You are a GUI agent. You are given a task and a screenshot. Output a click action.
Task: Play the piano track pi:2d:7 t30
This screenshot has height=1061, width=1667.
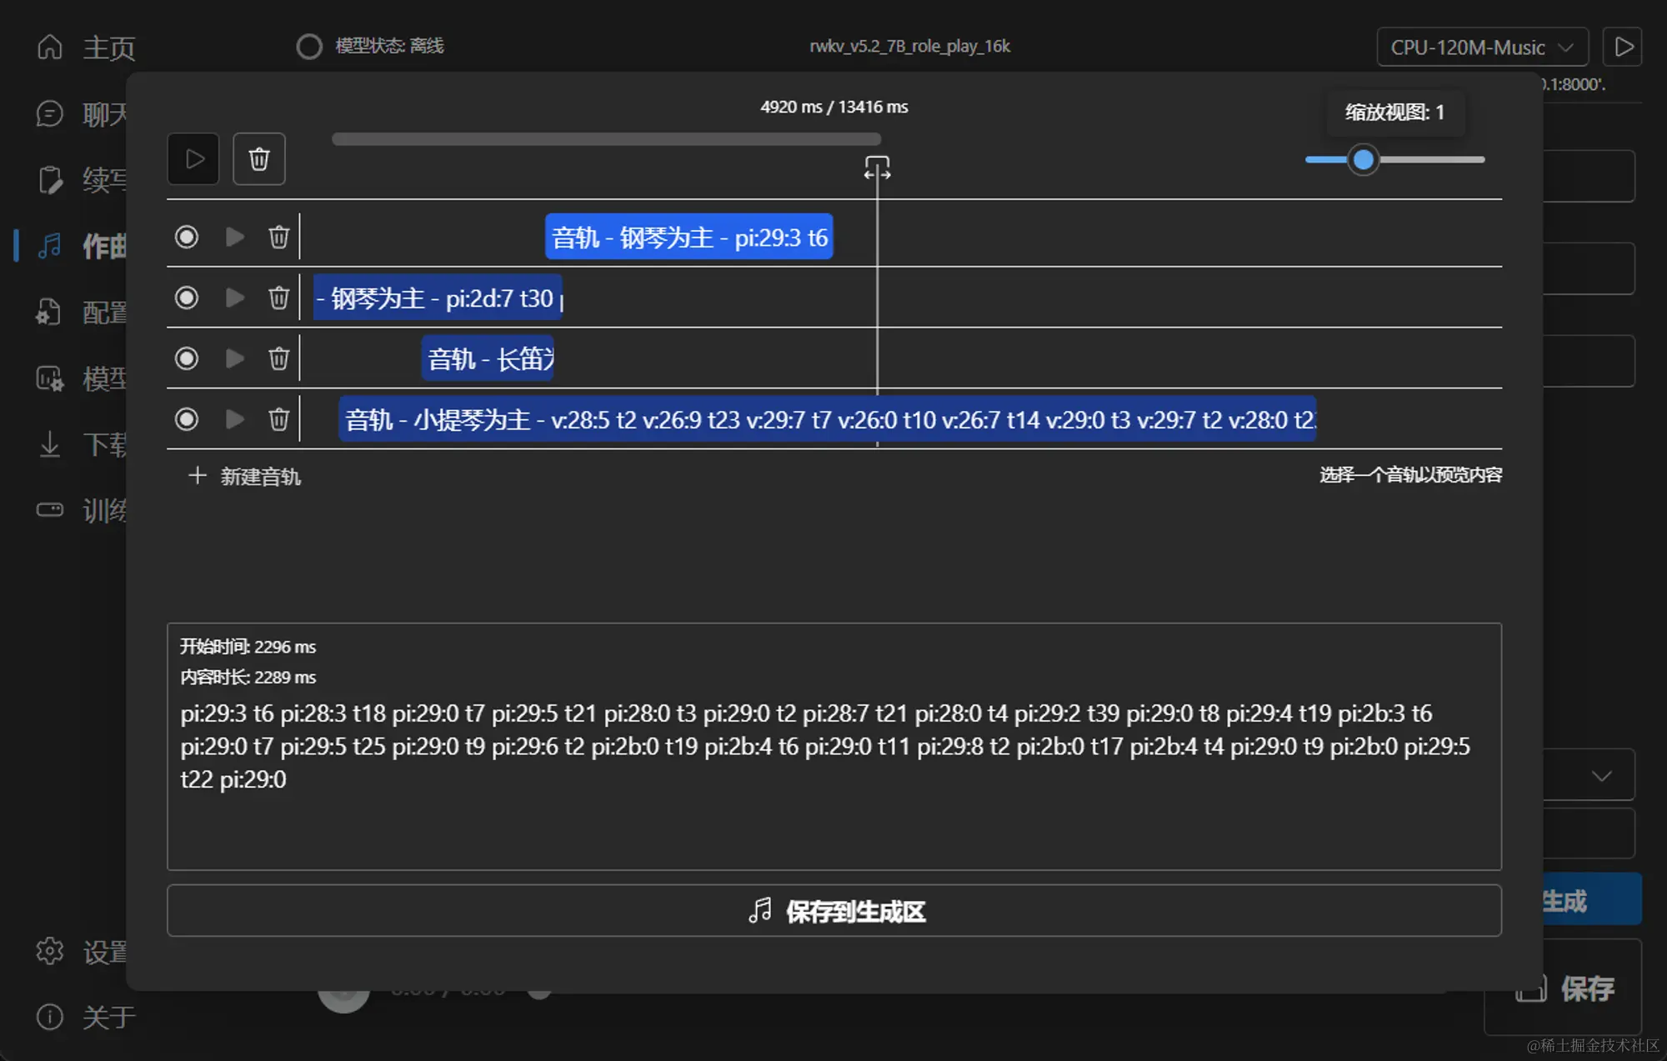click(235, 298)
